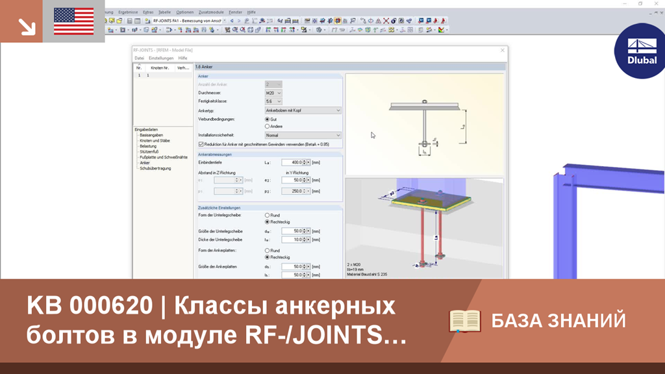Image resolution: width=665 pixels, height=374 pixels.
Task: Select Fußplatte und Schweißnähte tree item
Action: point(163,157)
